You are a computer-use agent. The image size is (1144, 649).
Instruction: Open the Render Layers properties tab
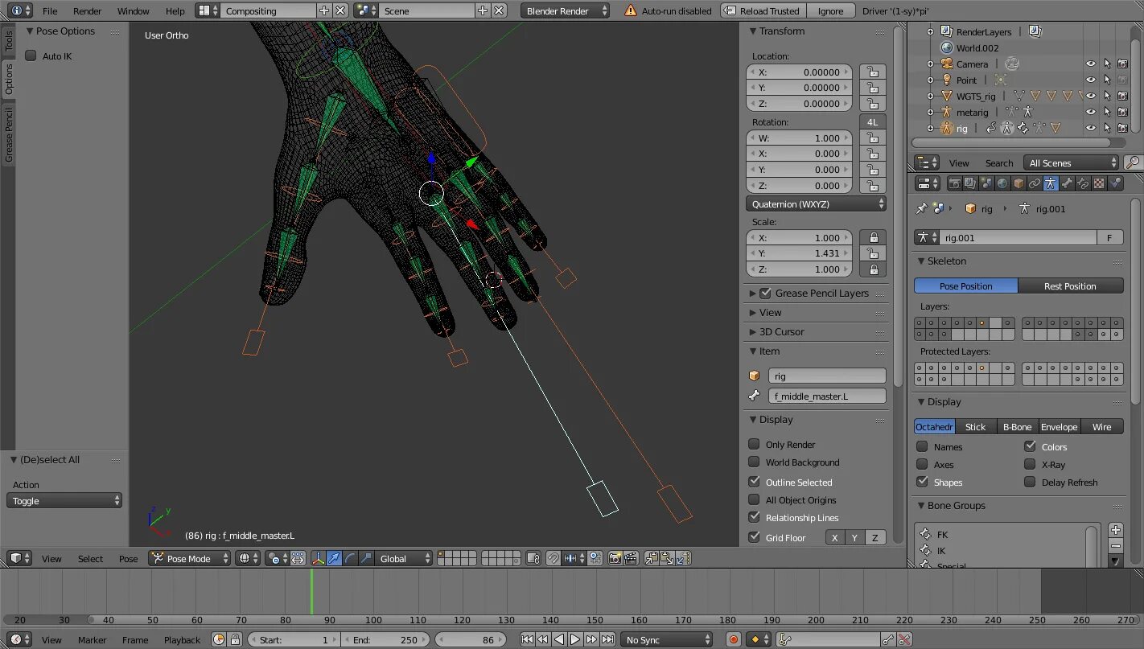click(x=970, y=183)
